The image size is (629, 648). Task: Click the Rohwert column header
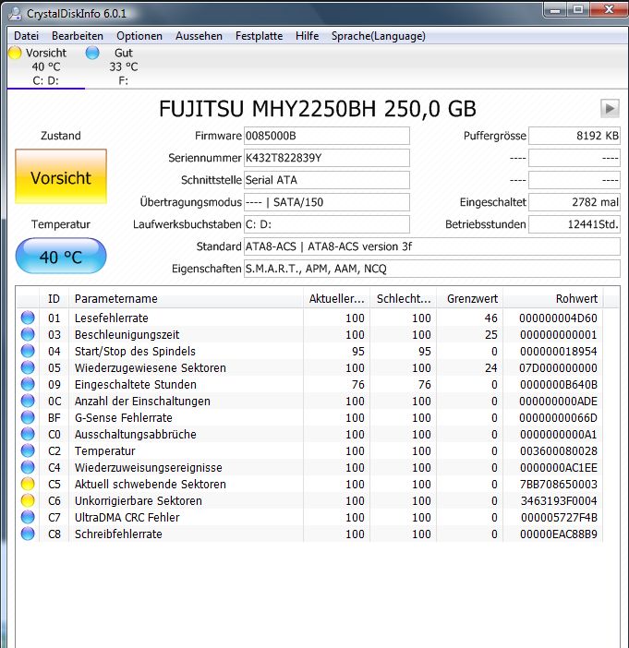[x=553, y=298]
